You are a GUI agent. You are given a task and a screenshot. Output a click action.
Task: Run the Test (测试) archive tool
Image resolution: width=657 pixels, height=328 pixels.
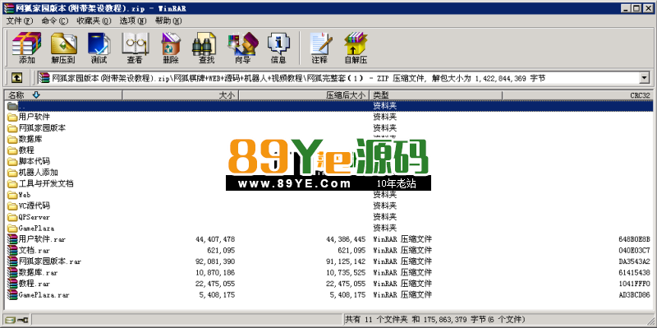[99, 48]
